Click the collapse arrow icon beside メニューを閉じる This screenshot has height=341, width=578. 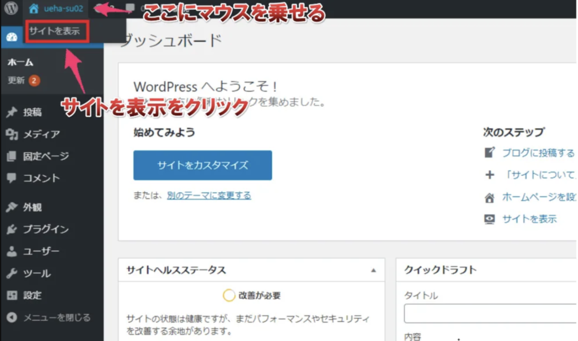12,317
